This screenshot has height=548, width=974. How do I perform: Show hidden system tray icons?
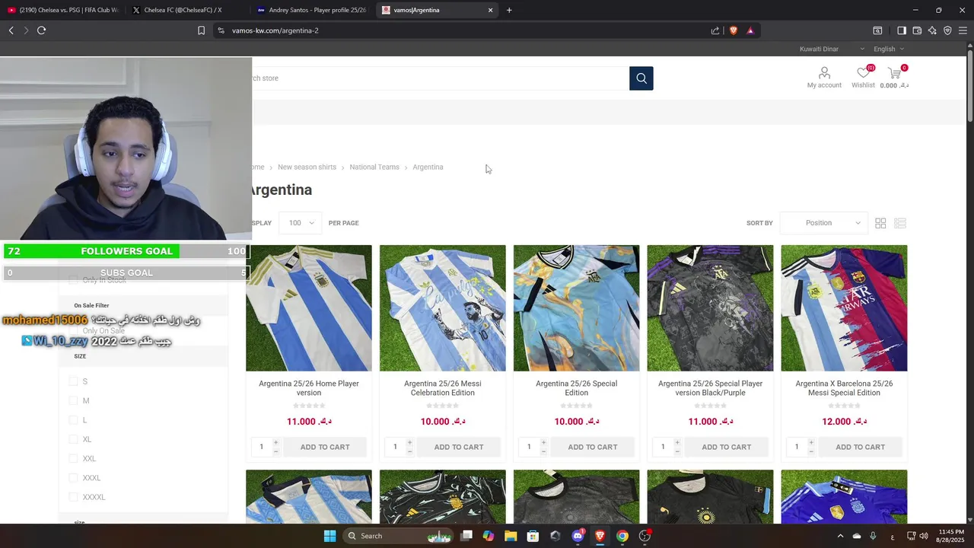[840, 536]
